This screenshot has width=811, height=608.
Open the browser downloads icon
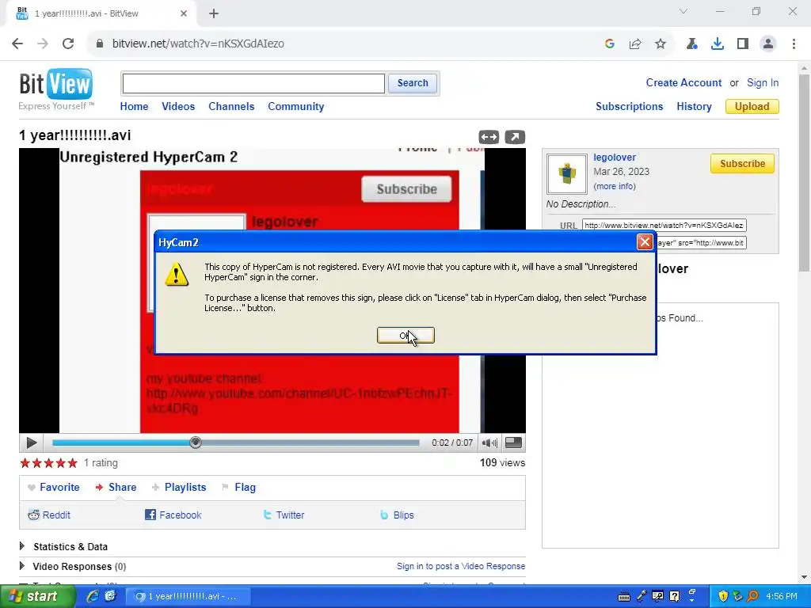718,44
